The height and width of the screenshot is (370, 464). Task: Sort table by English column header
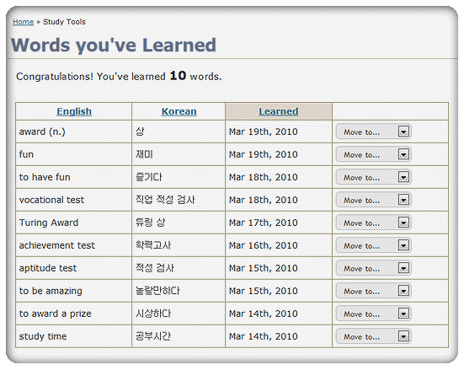click(x=74, y=111)
